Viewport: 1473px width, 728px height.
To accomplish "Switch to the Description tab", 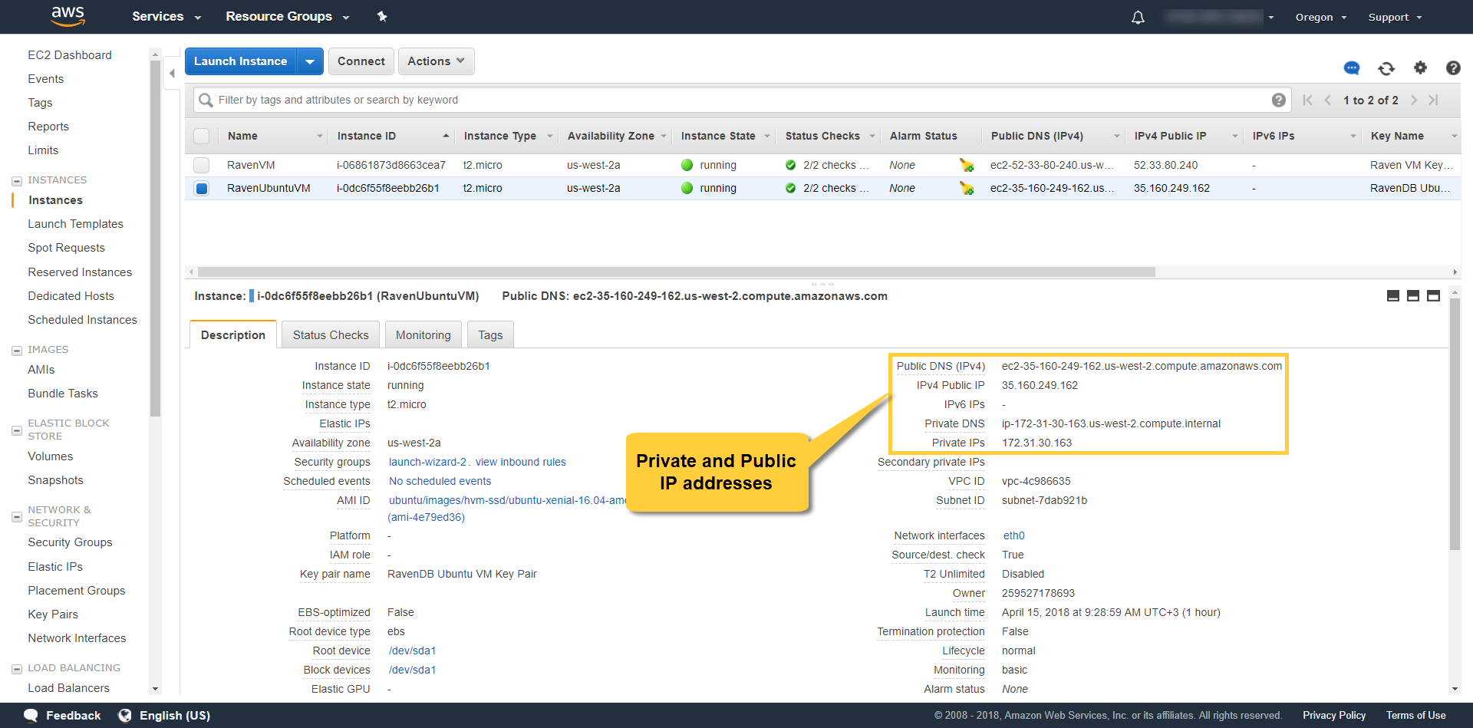I will click(x=233, y=335).
